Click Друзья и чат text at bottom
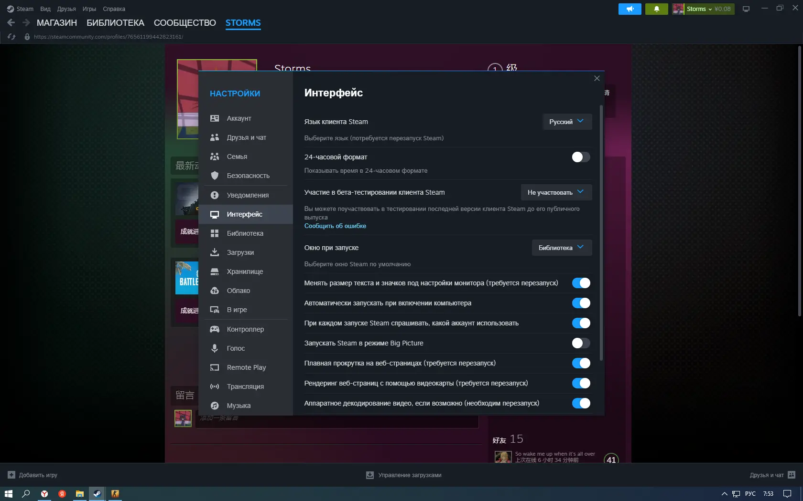The height and width of the screenshot is (501, 803). pos(767,475)
